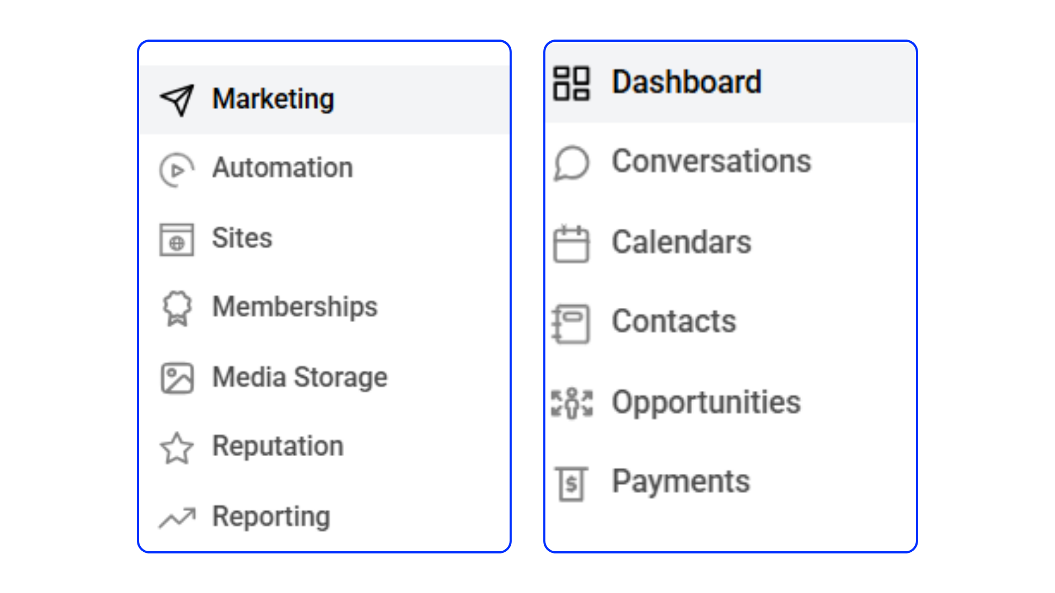Click the Automation play circle icon
Screen dimensions: 1055x593
(x=176, y=170)
